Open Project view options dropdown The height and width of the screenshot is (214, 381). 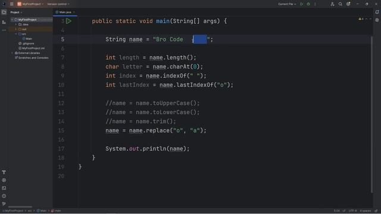(x=16, y=12)
